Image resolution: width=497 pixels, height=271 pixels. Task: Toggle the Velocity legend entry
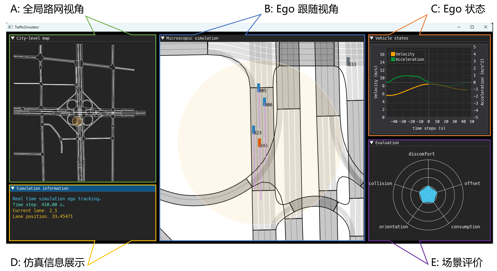(x=405, y=54)
